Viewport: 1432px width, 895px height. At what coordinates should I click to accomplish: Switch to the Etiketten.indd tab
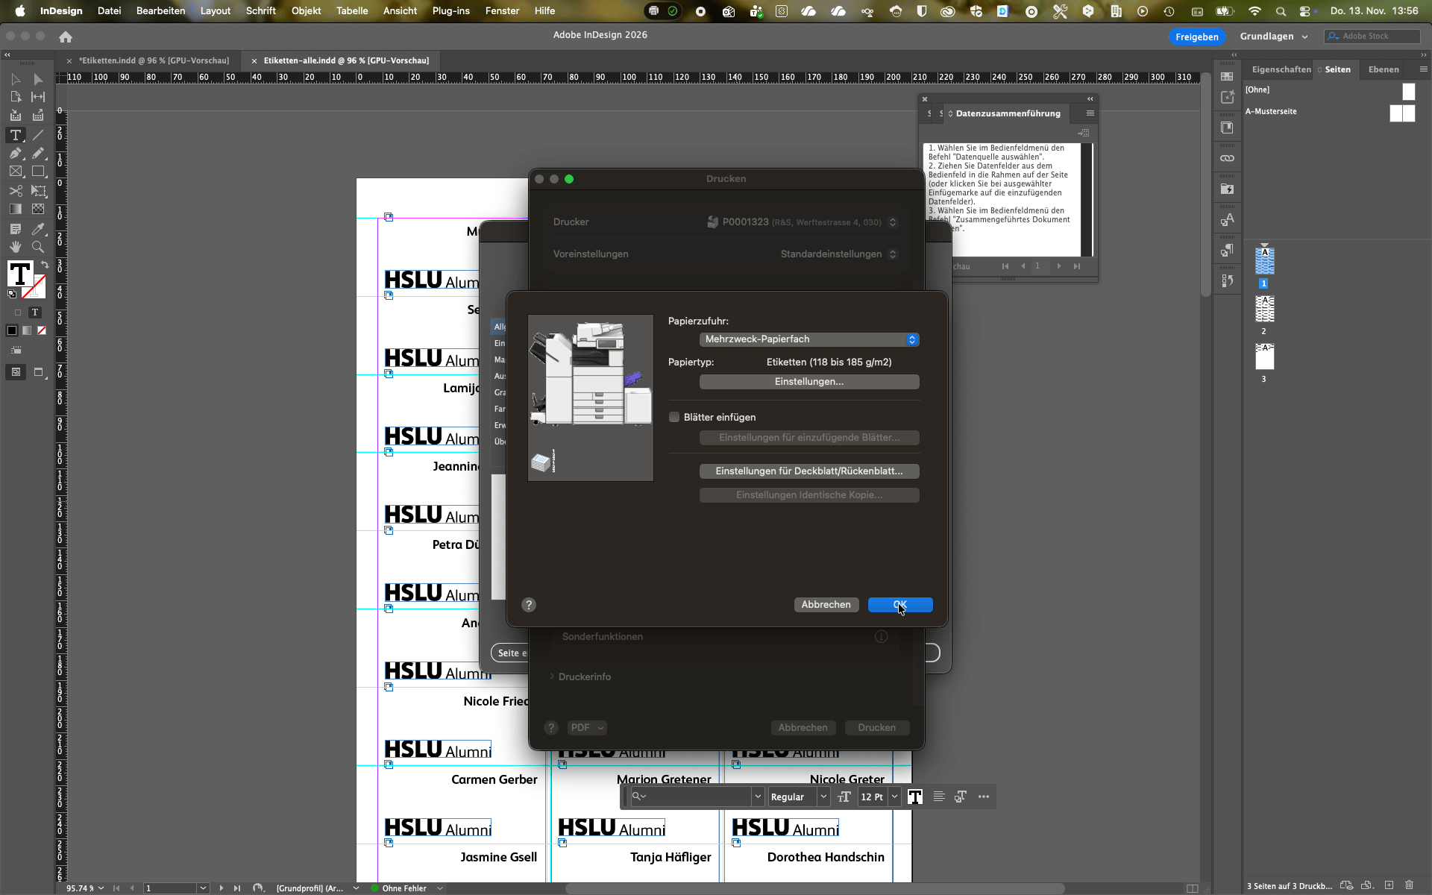[x=154, y=60]
